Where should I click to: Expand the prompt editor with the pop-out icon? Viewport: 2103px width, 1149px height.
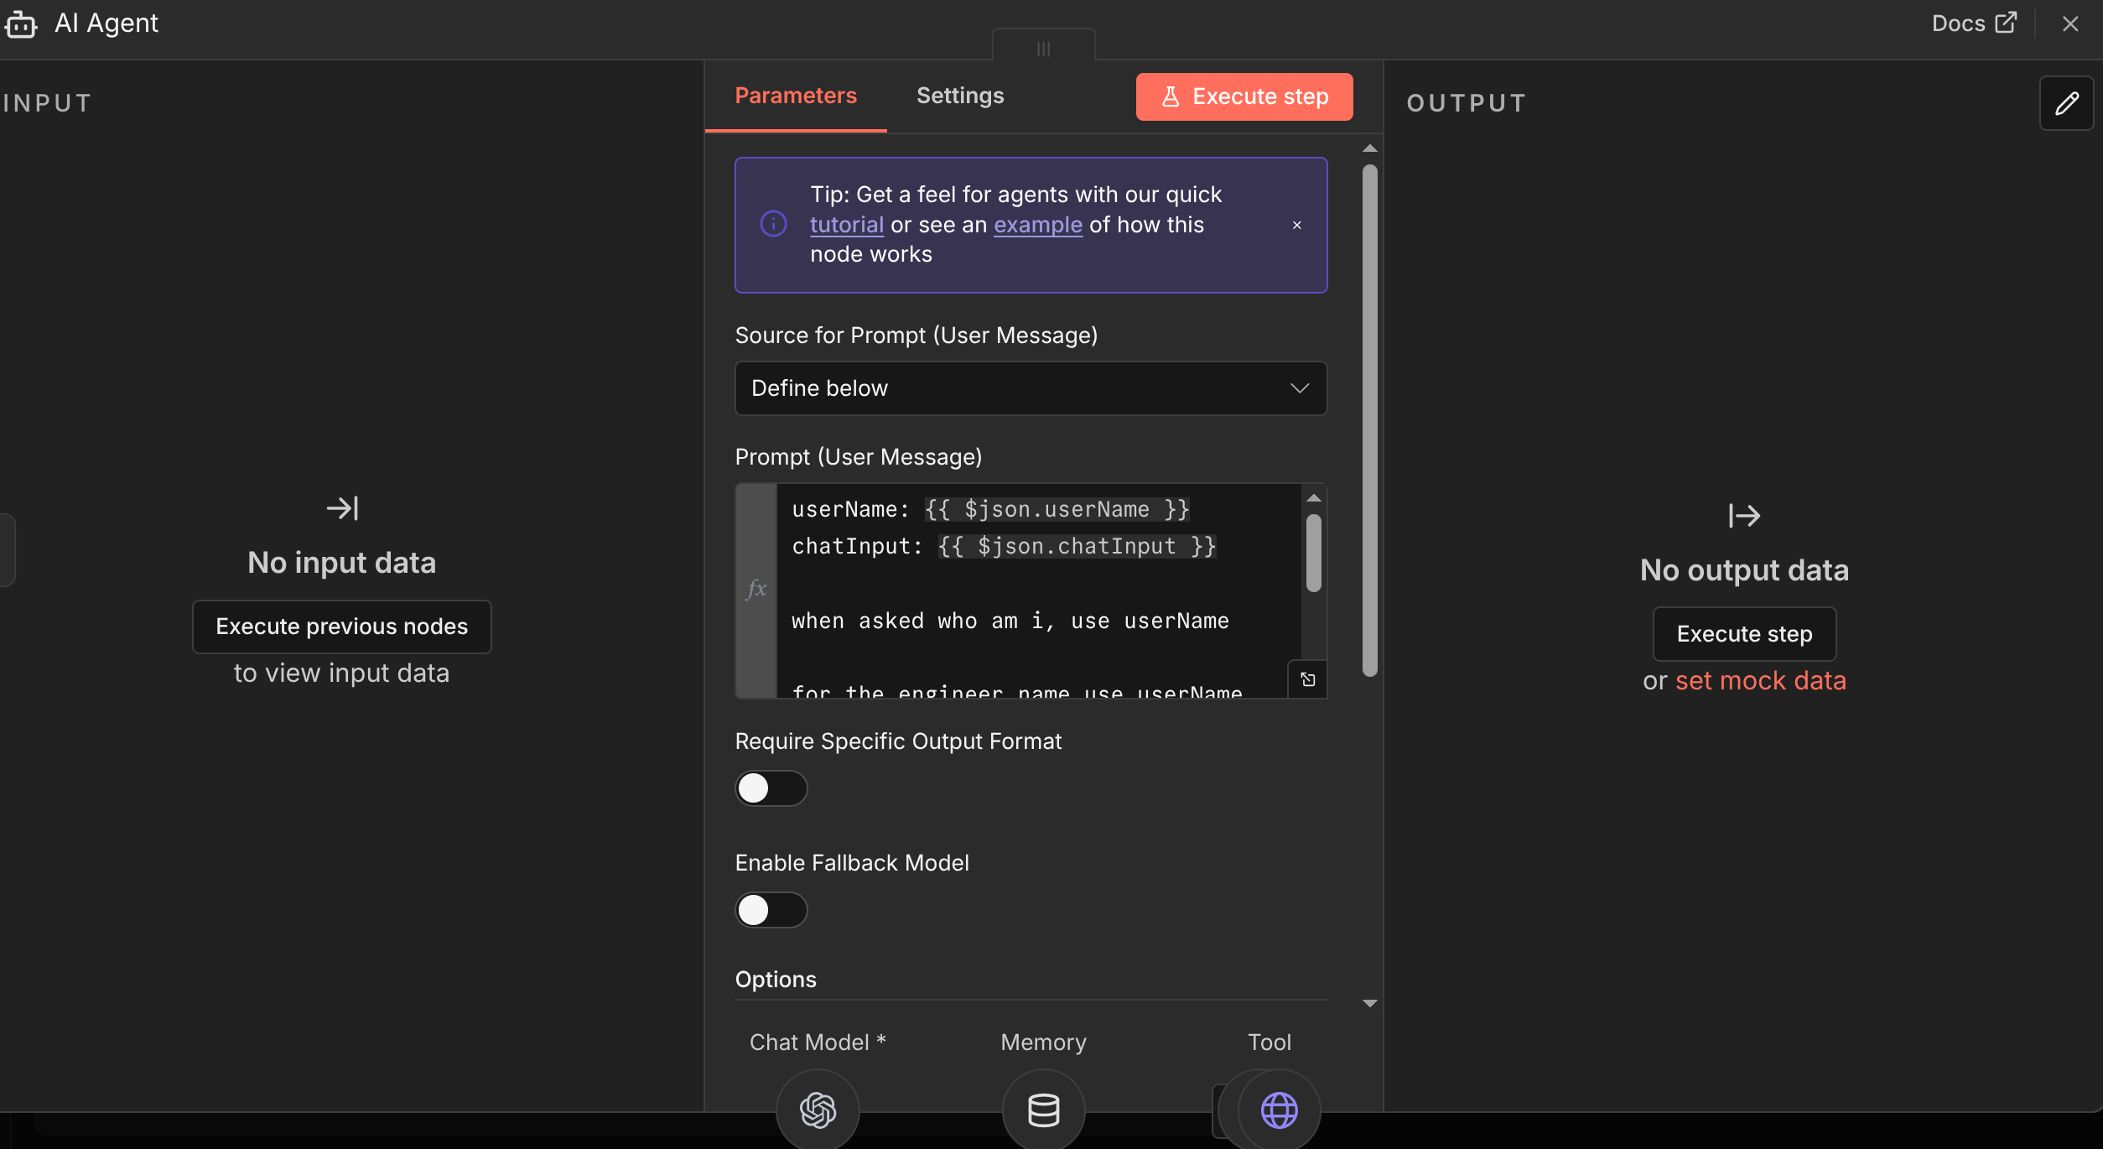1307,679
